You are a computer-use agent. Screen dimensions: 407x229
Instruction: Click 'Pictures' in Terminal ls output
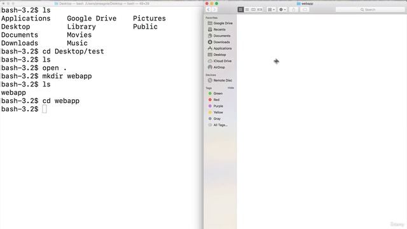coord(149,18)
